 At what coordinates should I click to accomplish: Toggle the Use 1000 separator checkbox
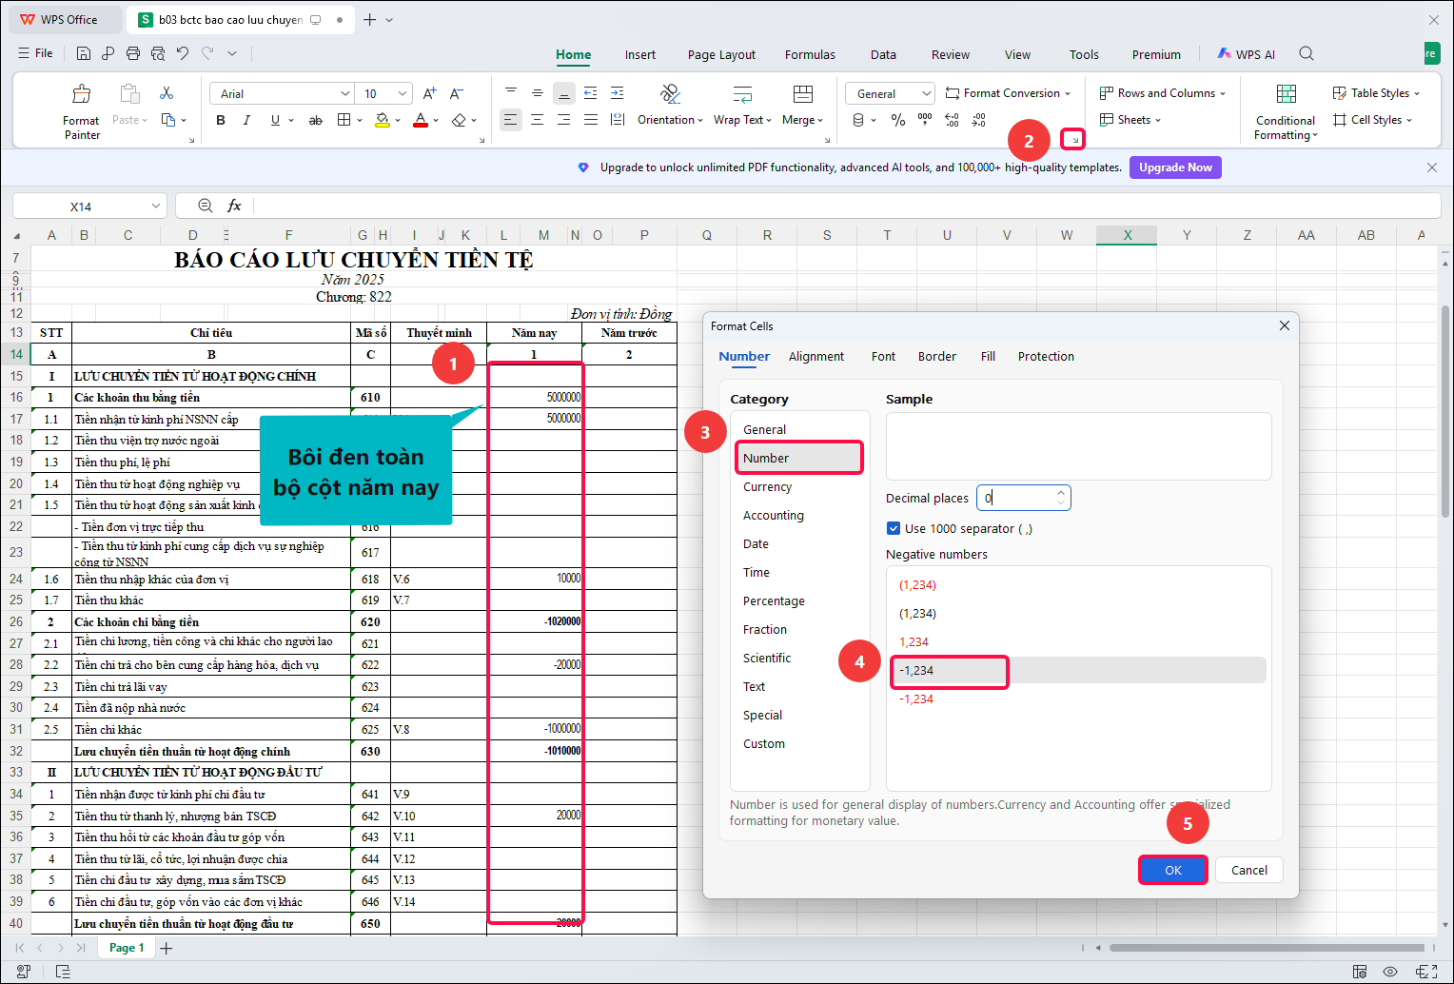(894, 528)
